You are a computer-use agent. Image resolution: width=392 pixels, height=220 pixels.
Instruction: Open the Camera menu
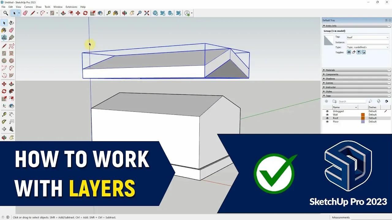tap(28, 7)
